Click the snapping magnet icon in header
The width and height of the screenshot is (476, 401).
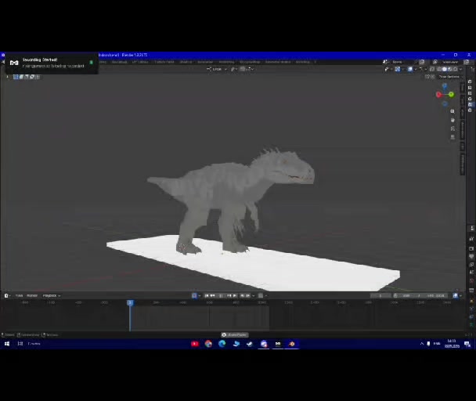[x=242, y=69]
